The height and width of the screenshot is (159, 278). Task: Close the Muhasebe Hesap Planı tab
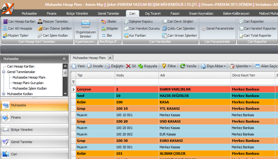(x=110, y=58)
